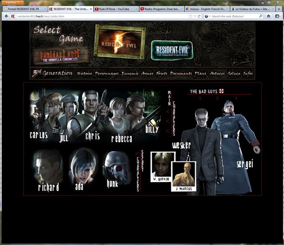Open the Armes menu item
Viewport: 284px width, 245px height.
click(x=147, y=73)
